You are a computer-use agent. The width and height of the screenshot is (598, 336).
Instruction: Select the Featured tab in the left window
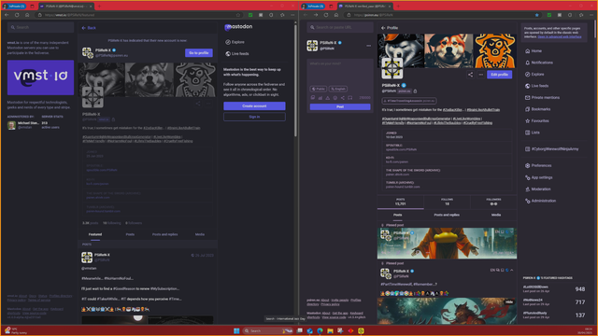point(95,234)
